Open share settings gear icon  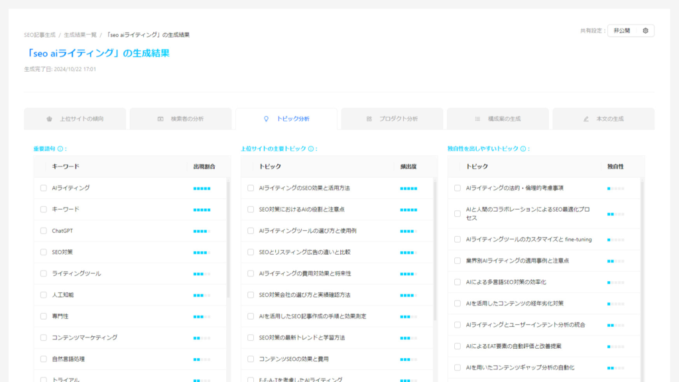[645, 31]
